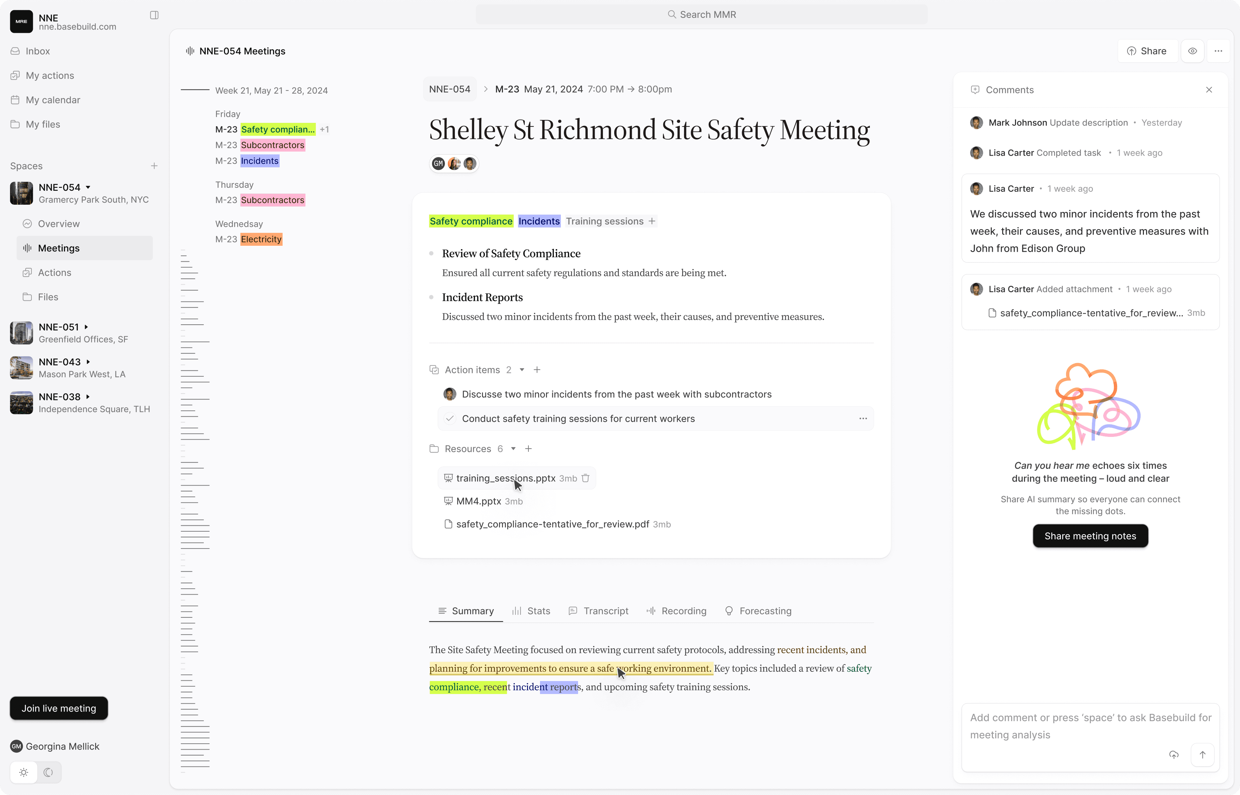Open options for Conduct safety training item

(863, 419)
